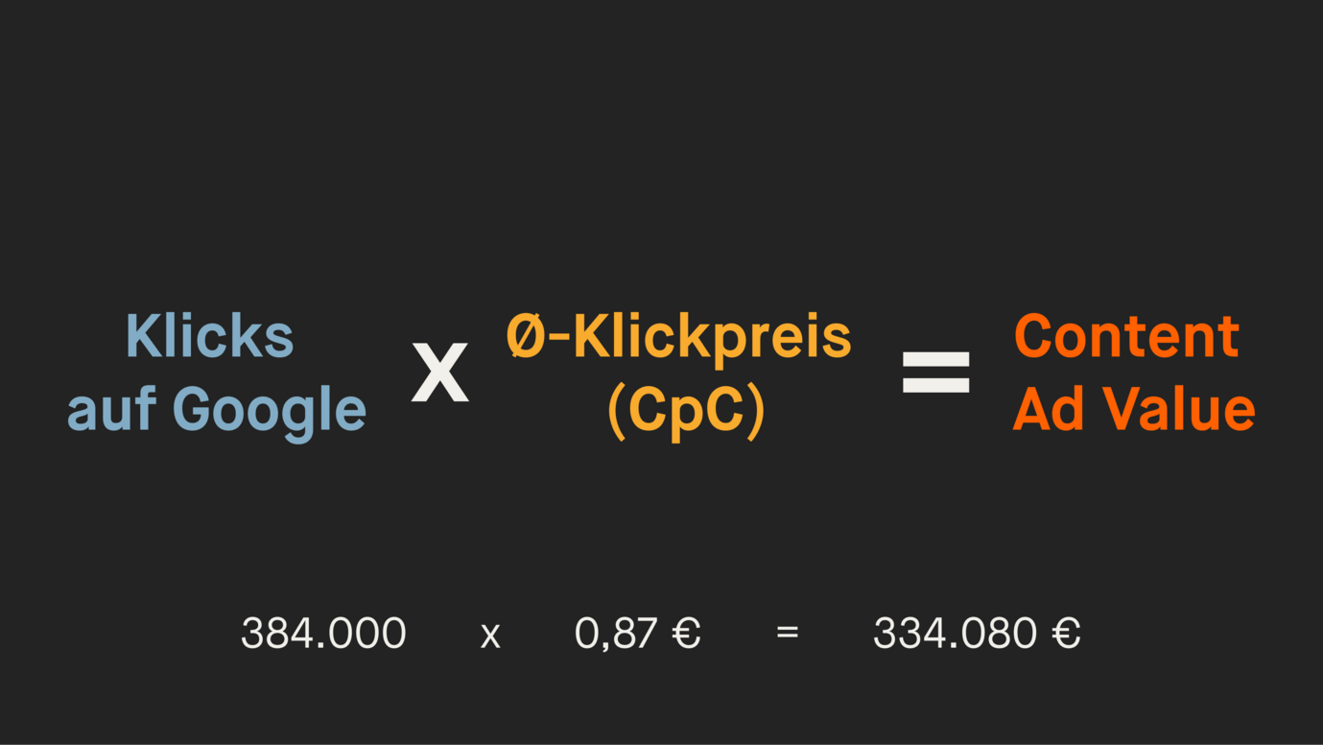1323x745 pixels.
Task: Select the euro sign after 334.080
Action: 1066,634
